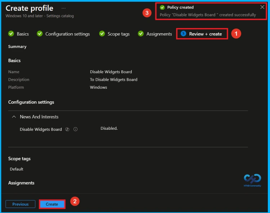Image resolution: width=270 pixels, height=213 pixels.
Task: Click the Scope tags green checkmark
Action: (102, 34)
